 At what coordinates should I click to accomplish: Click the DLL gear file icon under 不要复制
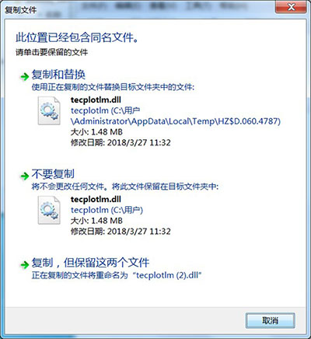click(49, 210)
